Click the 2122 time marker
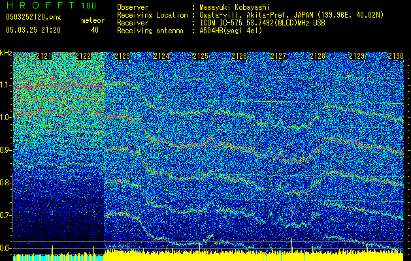This screenshot has width=411, height=261. tap(83, 56)
